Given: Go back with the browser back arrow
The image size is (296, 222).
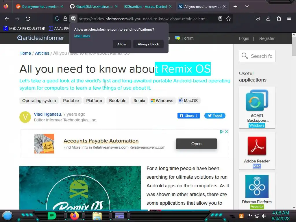Looking at the screenshot, I should (7, 19).
